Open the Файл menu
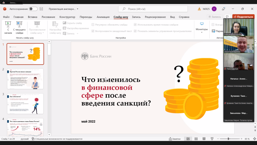Image resolution: width=257 pixels, height=145 pixels. (6, 17)
